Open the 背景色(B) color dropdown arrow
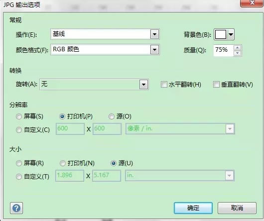Screen dimensions: 264x221 pyautogui.click(x=231, y=34)
